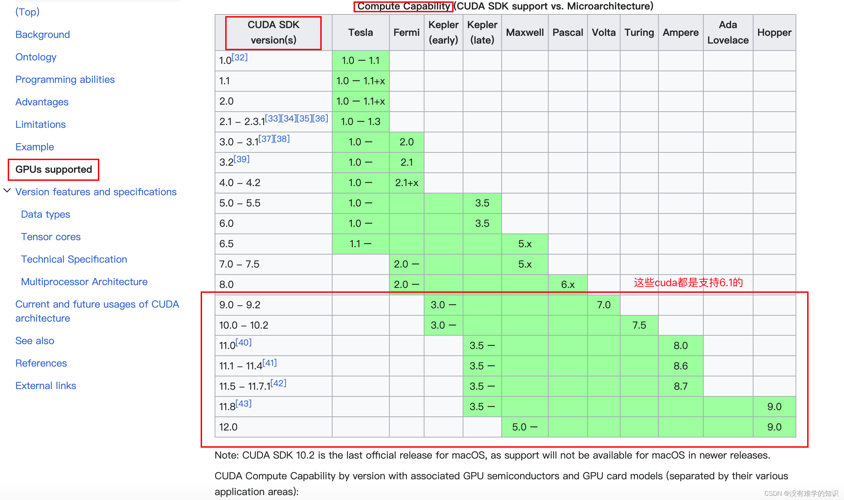Go to the Ontology section
This screenshot has height=500, width=844.
[x=36, y=57]
